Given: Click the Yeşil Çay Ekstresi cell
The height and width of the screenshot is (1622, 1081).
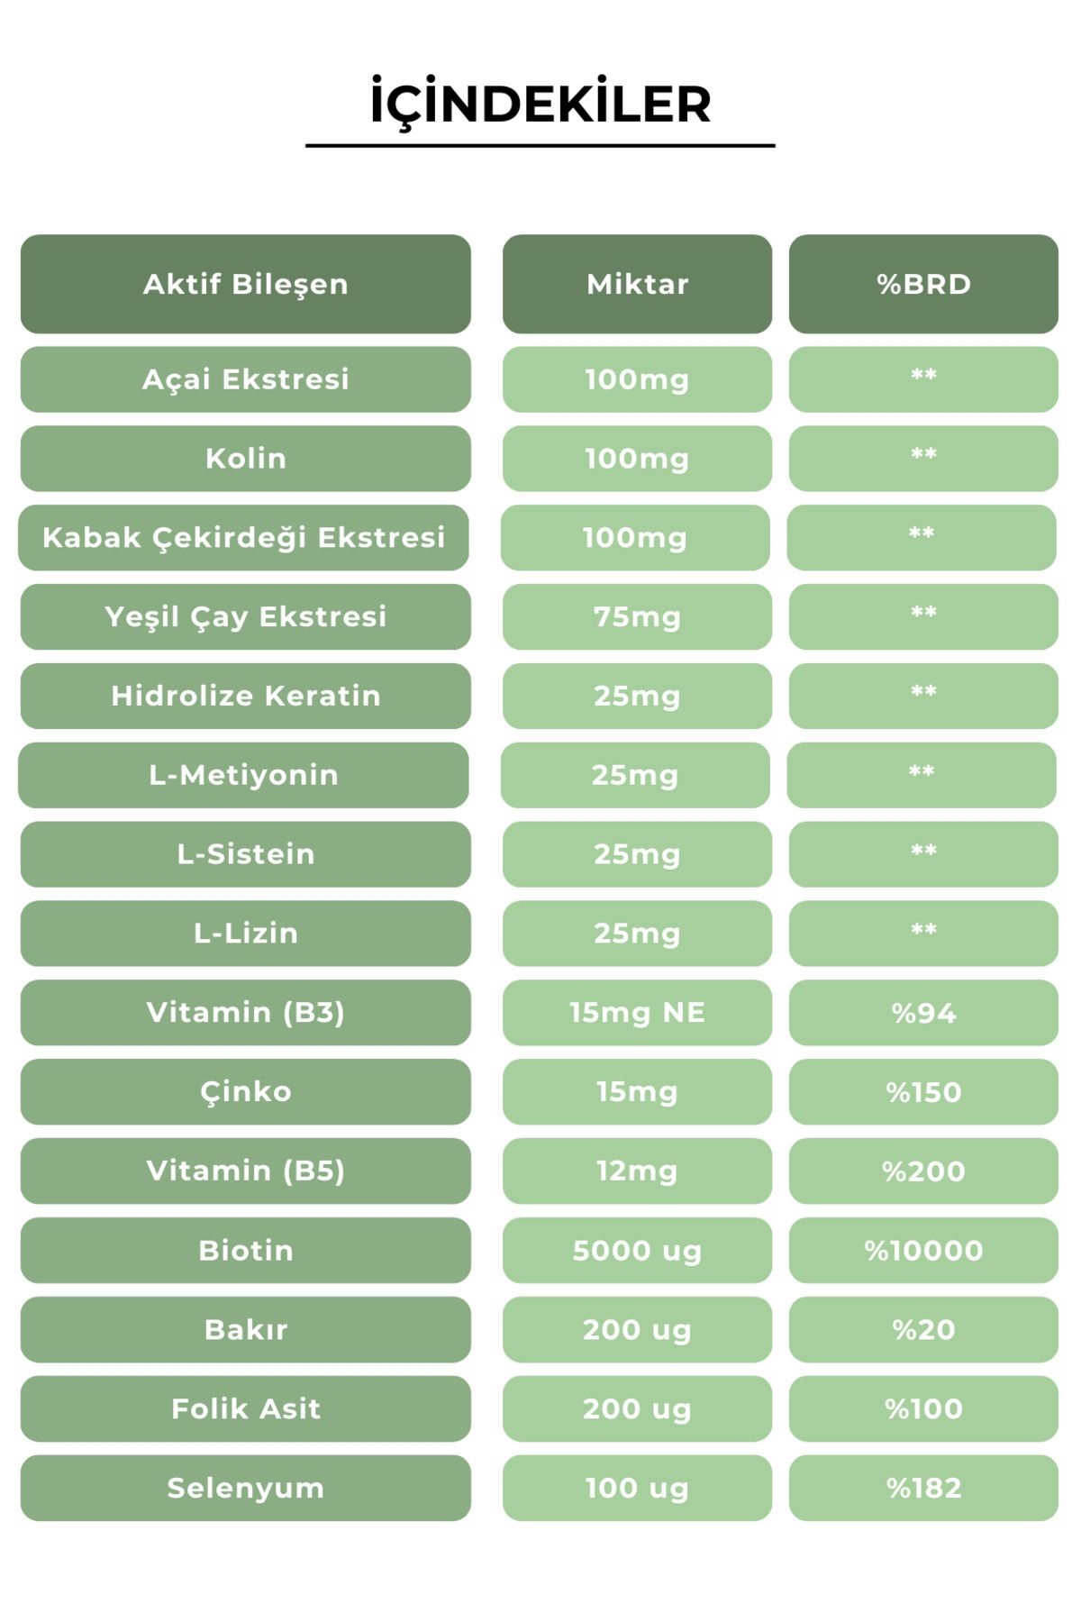Looking at the screenshot, I should tap(246, 617).
